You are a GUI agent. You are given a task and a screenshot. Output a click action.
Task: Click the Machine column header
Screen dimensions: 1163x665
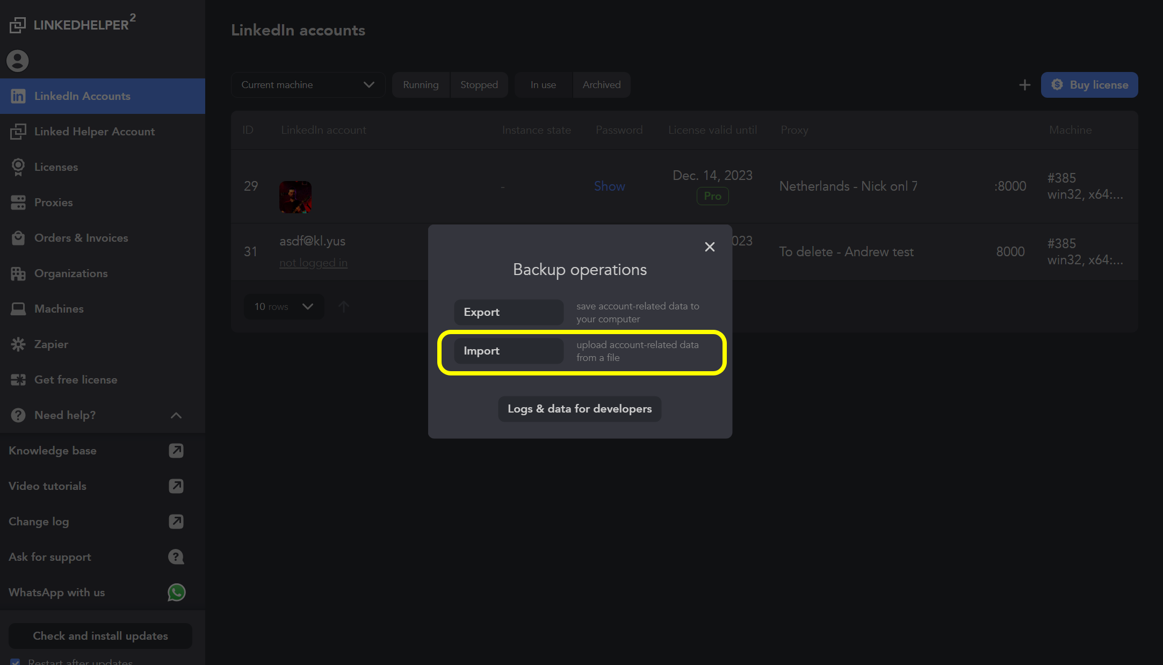[1070, 130]
